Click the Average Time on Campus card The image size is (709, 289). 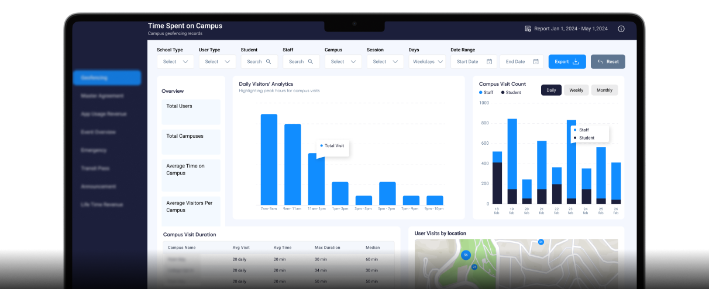[191, 175]
